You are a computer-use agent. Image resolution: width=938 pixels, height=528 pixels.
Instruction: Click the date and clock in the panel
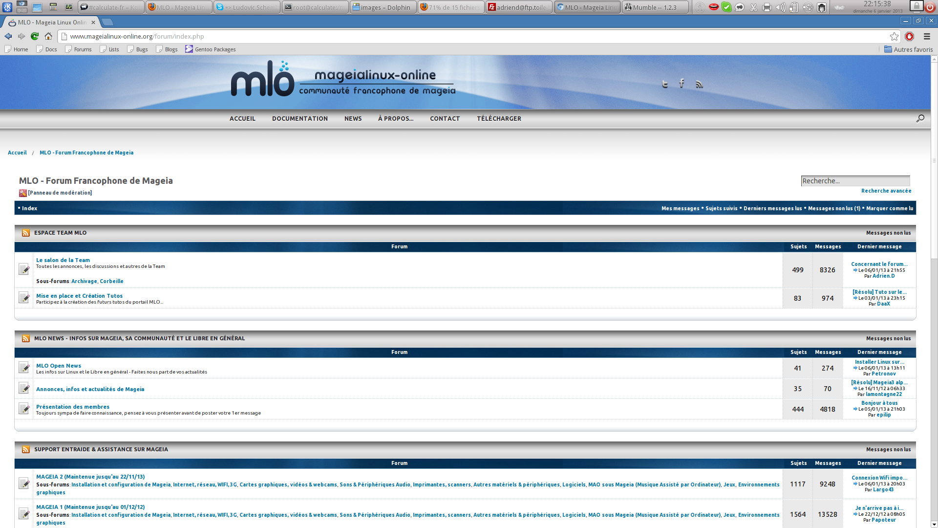[x=877, y=7]
